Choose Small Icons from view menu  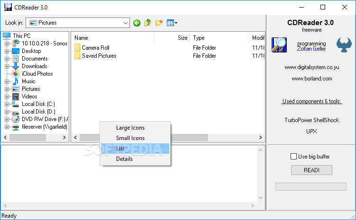point(135,138)
